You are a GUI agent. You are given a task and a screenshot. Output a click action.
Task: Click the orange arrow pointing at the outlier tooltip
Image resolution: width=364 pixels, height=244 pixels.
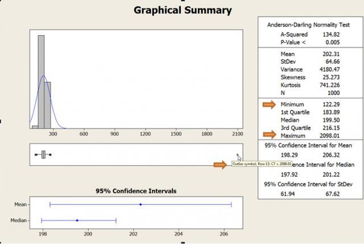point(221,165)
